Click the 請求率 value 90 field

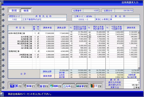[132, 80]
